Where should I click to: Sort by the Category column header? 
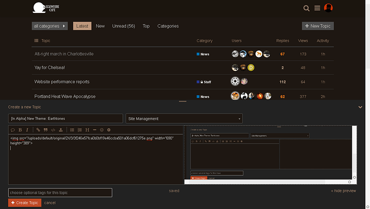204,41
